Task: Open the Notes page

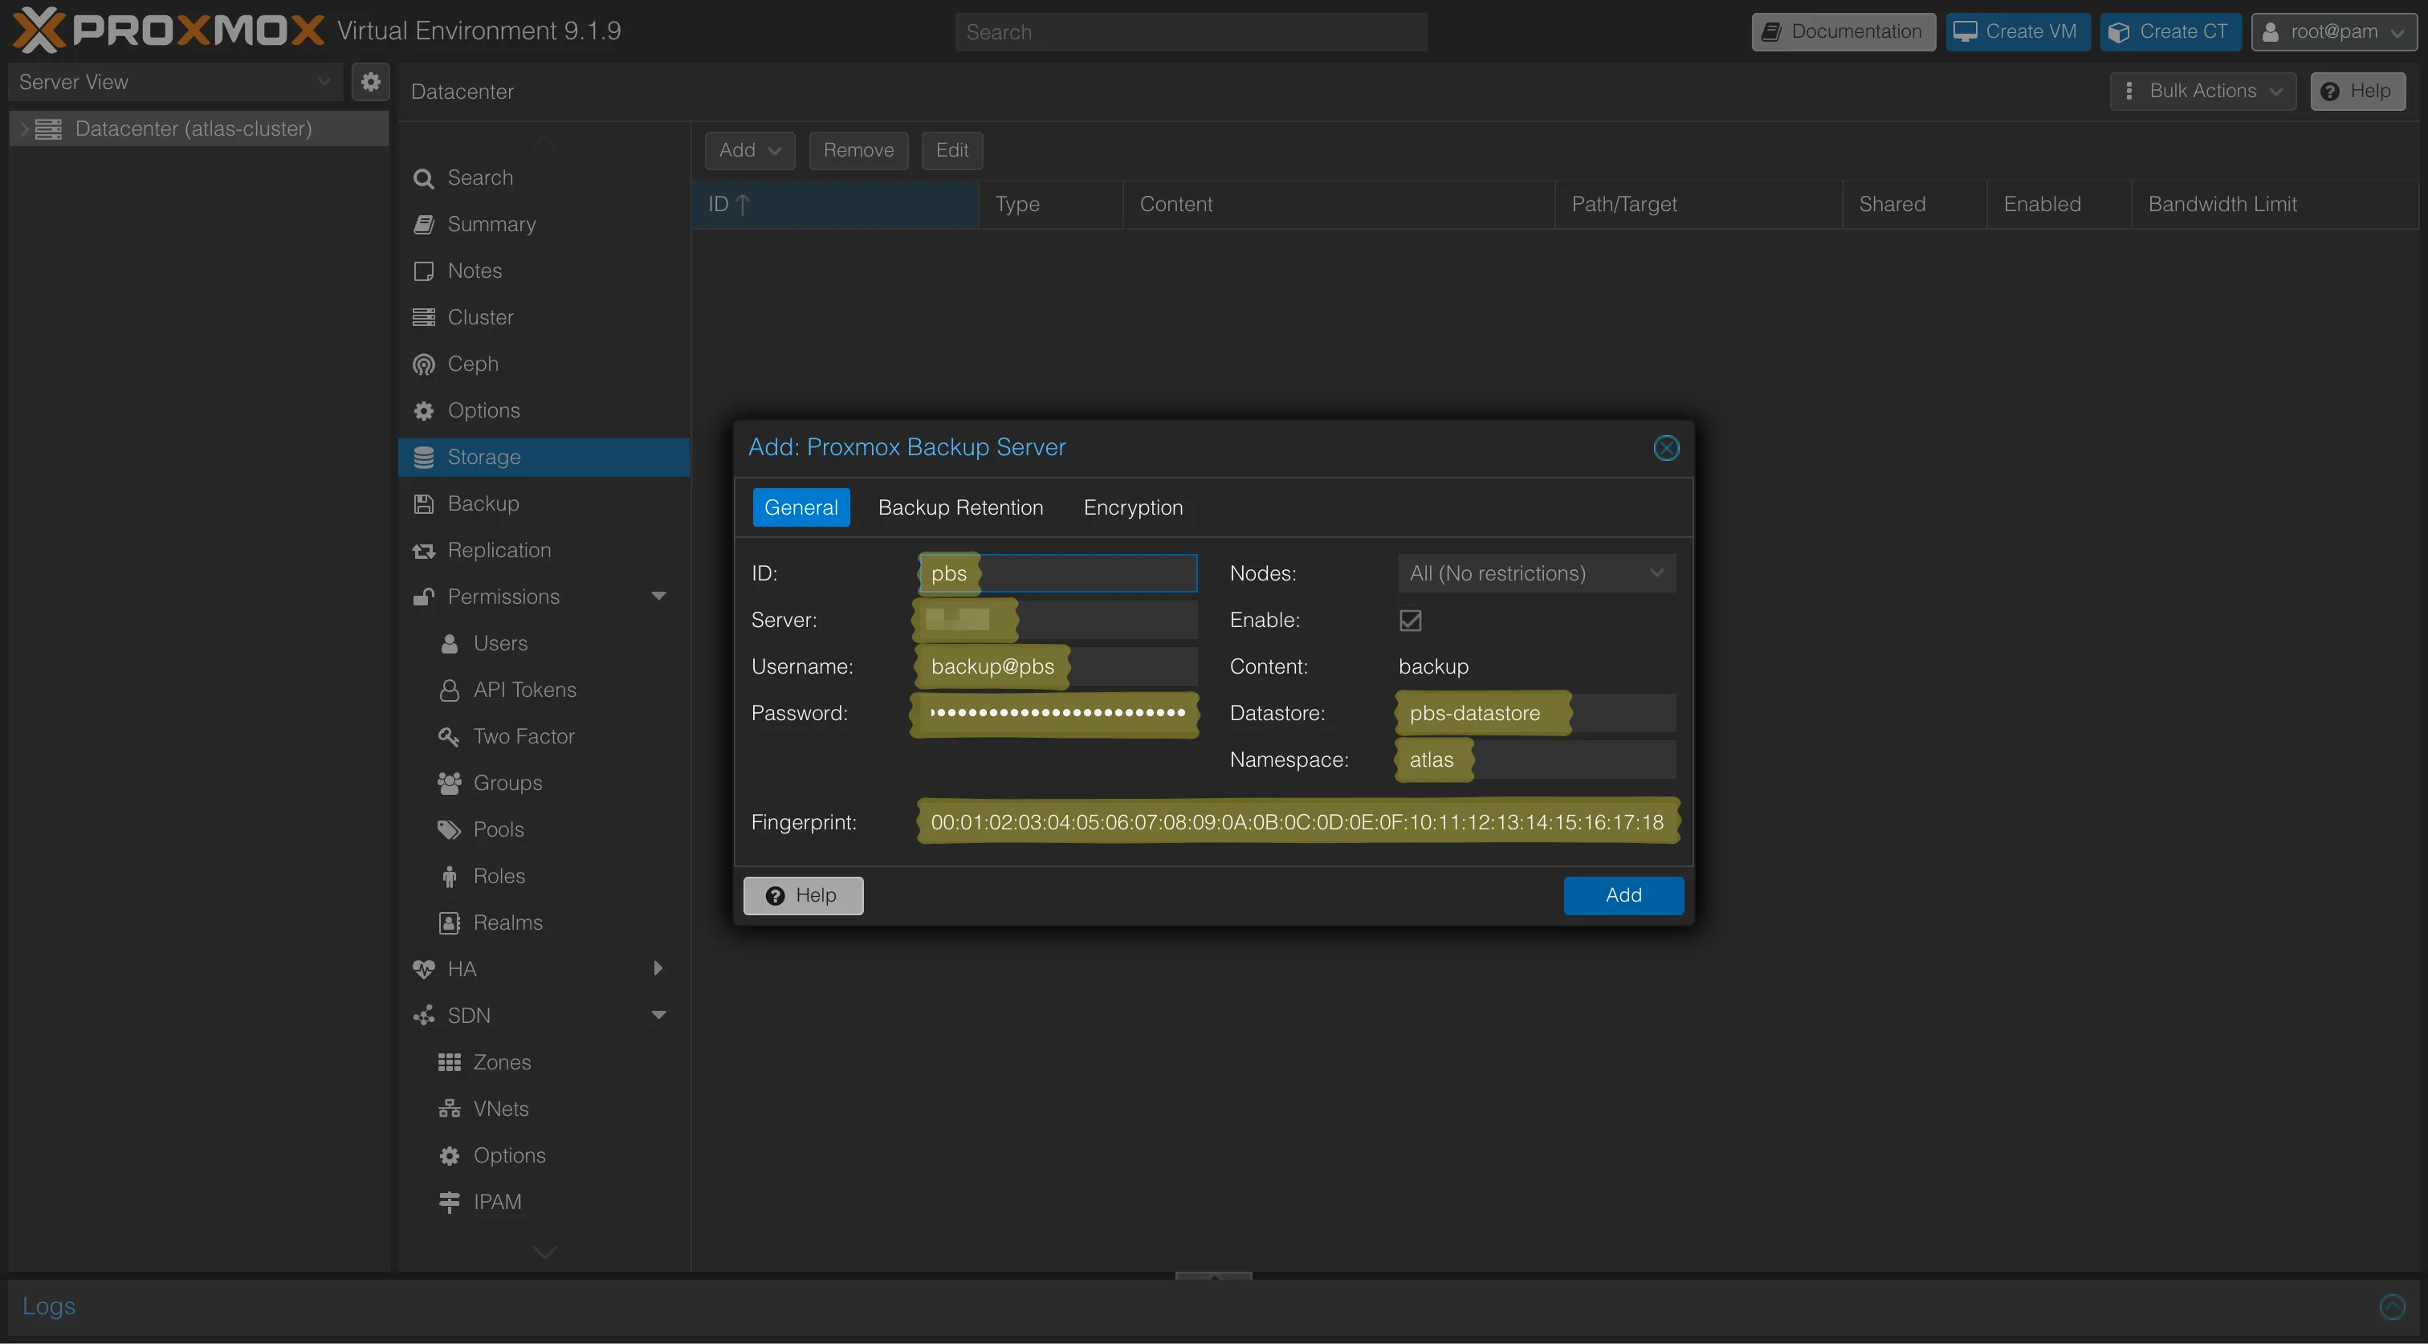Action: click(x=544, y=271)
